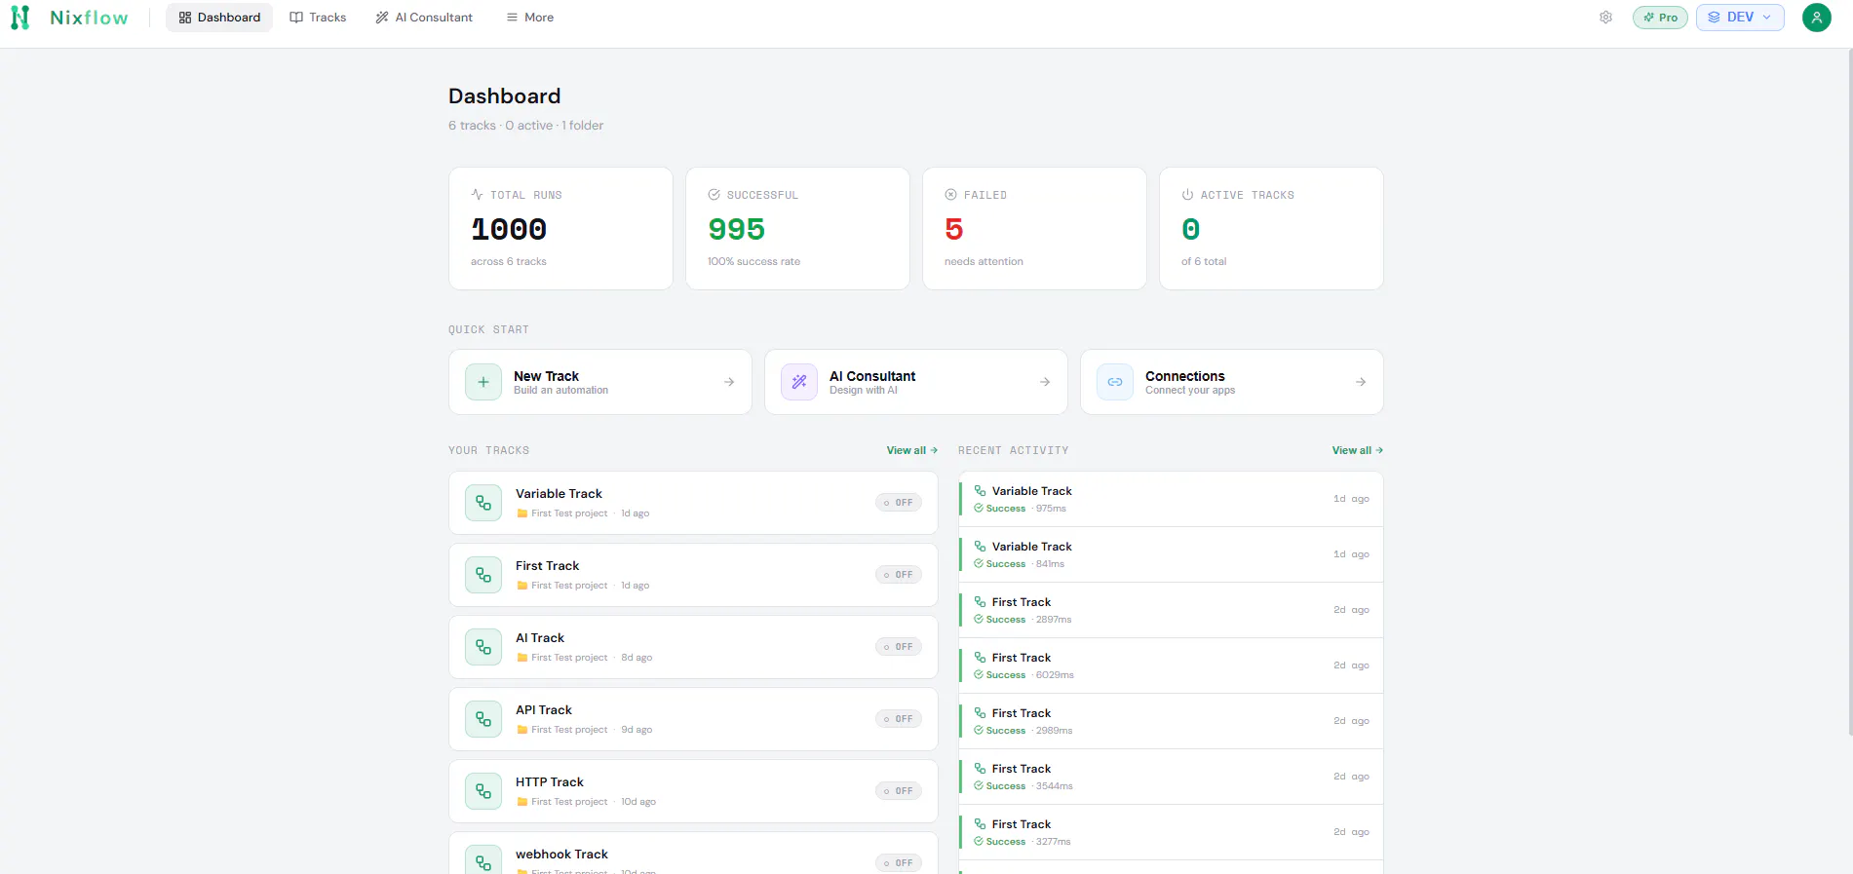
Task: Click the AI Track workflow icon
Action: pos(483,647)
